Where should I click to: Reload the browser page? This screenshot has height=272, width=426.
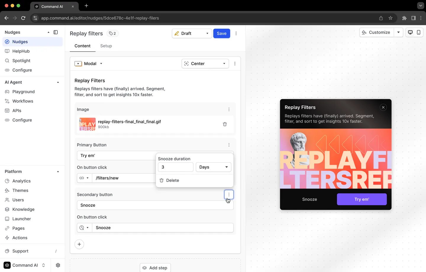(x=23, y=18)
